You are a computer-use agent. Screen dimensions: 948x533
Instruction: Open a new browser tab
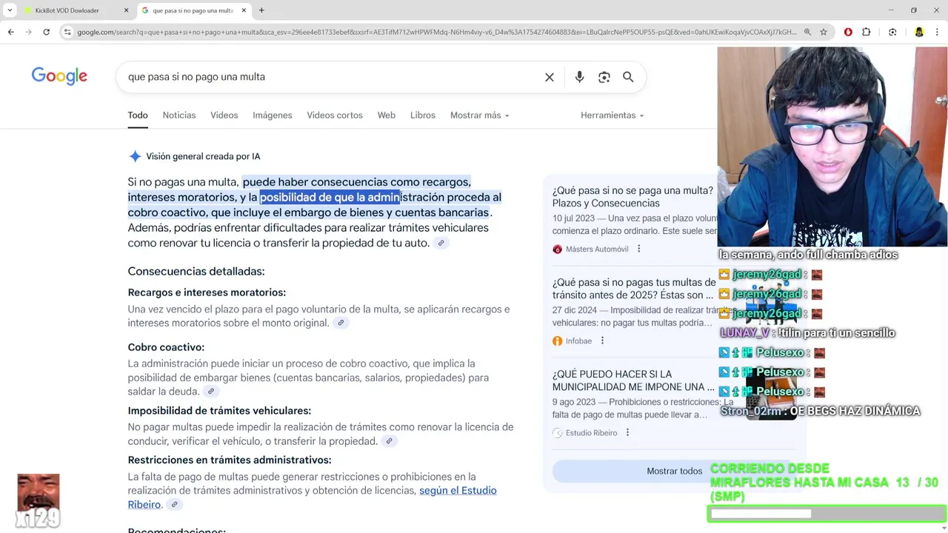(261, 10)
